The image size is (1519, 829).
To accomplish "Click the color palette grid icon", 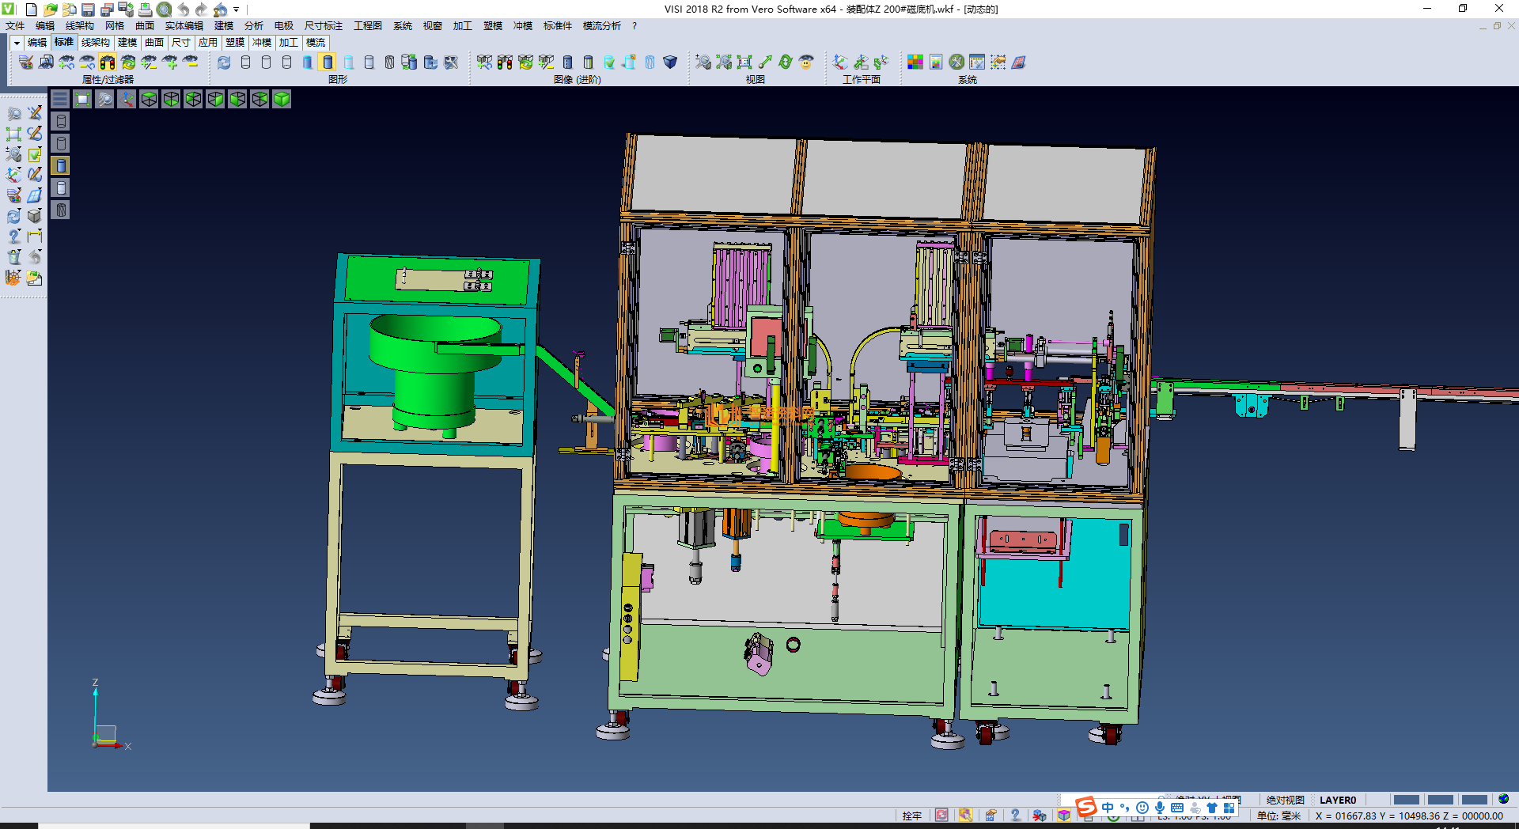I will [915, 62].
